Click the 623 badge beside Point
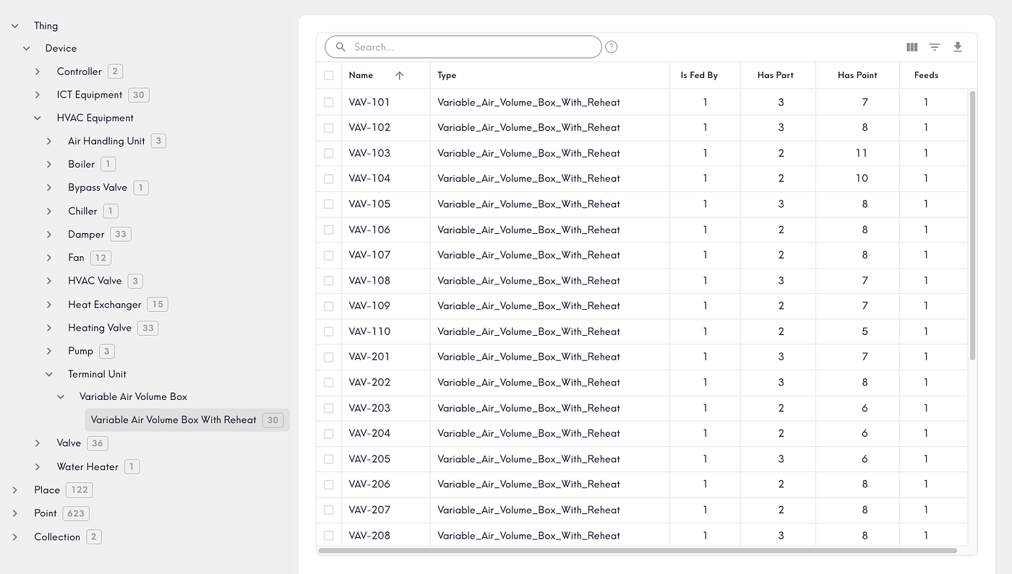Screen dimensions: 1012x574 [x=76, y=513]
